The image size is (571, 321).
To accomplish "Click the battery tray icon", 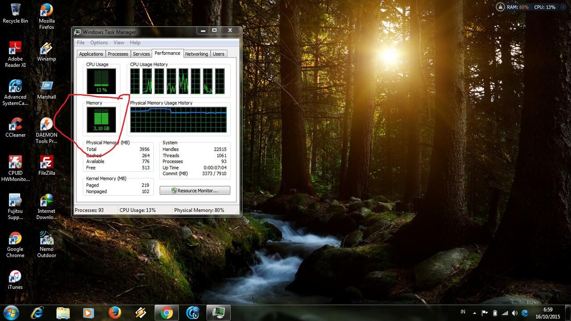I will coord(495,313).
